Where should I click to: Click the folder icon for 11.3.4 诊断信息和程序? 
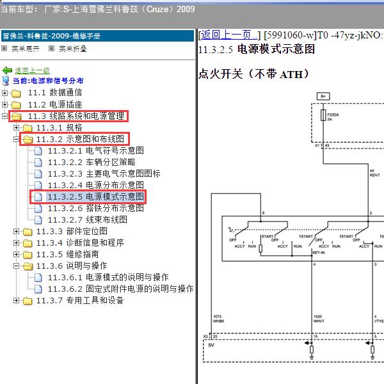point(28,243)
